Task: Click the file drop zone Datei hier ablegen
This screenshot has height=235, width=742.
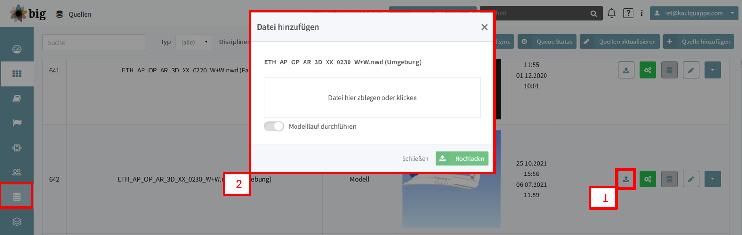Action: pyautogui.click(x=372, y=97)
